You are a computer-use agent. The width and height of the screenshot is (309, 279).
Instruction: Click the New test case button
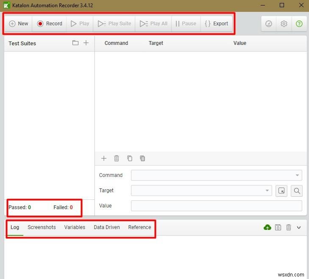19,24
